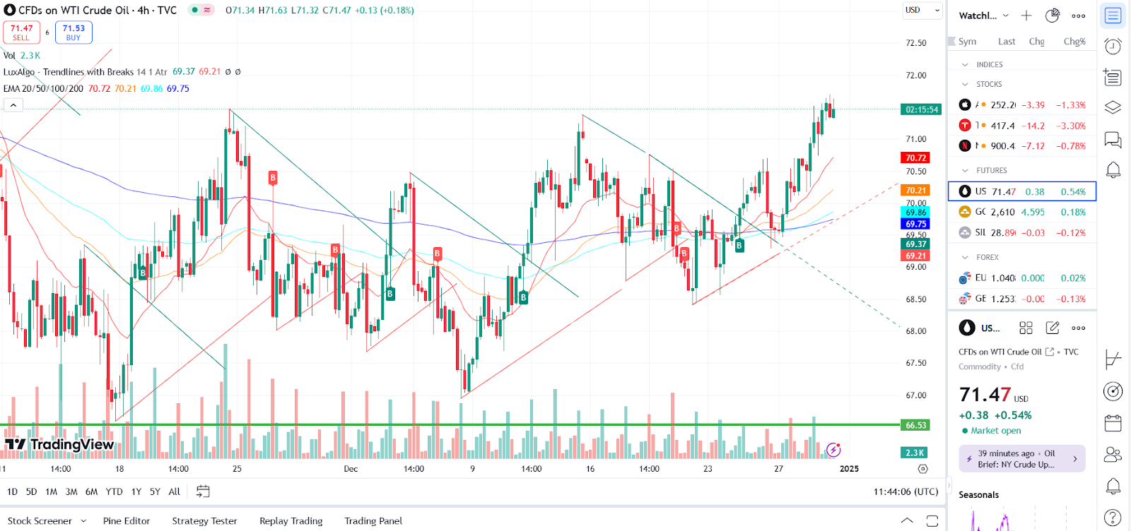The width and height of the screenshot is (1131, 531).
Task: Open the Trading Panel tab
Action: pyautogui.click(x=373, y=521)
